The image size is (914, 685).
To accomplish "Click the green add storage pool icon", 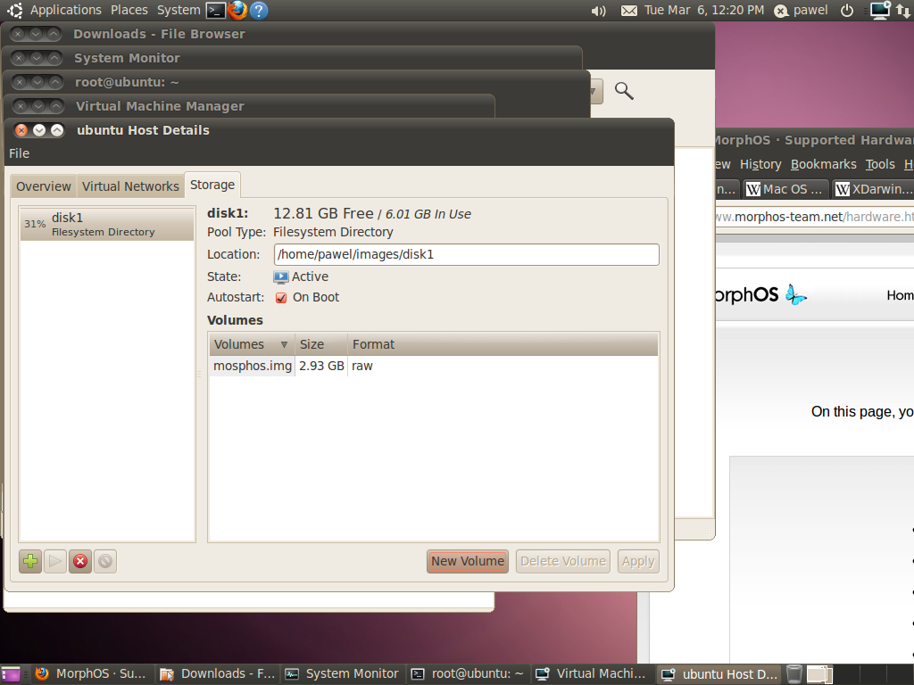I will pos(30,561).
